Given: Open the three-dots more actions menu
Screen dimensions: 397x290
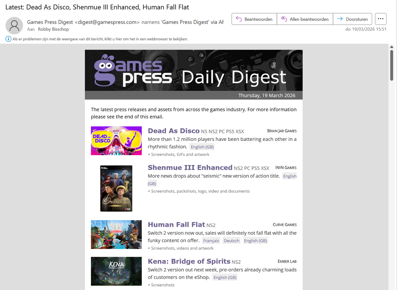Looking at the screenshot, I should click(x=381, y=19).
